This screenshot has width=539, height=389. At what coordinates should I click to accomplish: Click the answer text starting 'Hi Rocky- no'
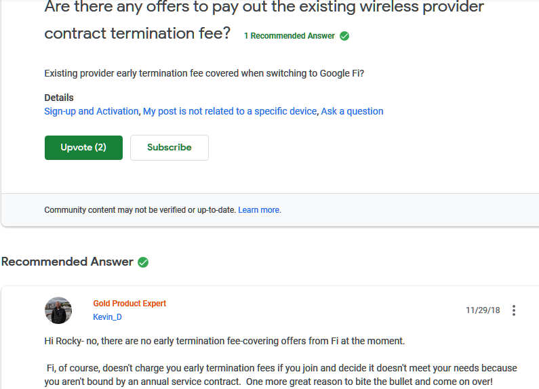pos(224,341)
